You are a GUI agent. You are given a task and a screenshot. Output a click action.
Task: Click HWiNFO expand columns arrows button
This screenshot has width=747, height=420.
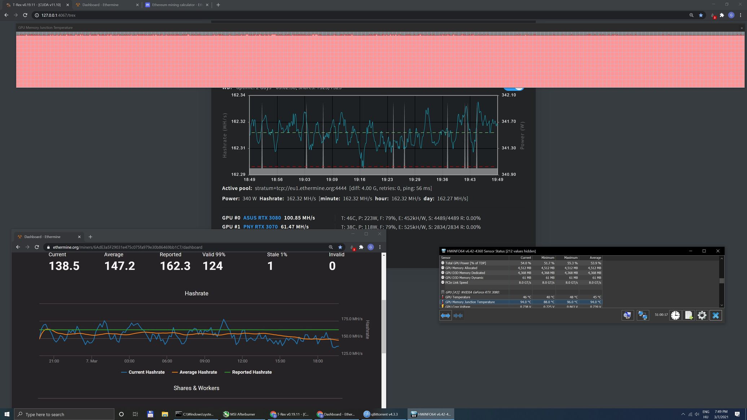445,315
